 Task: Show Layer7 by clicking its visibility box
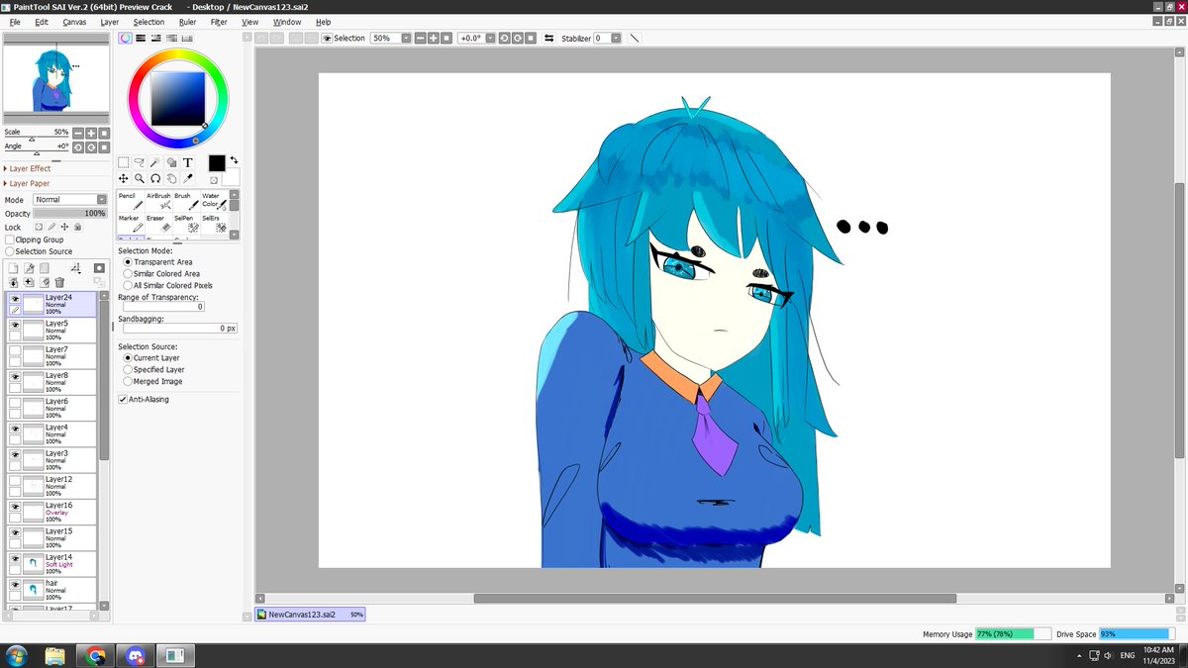click(x=15, y=350)
